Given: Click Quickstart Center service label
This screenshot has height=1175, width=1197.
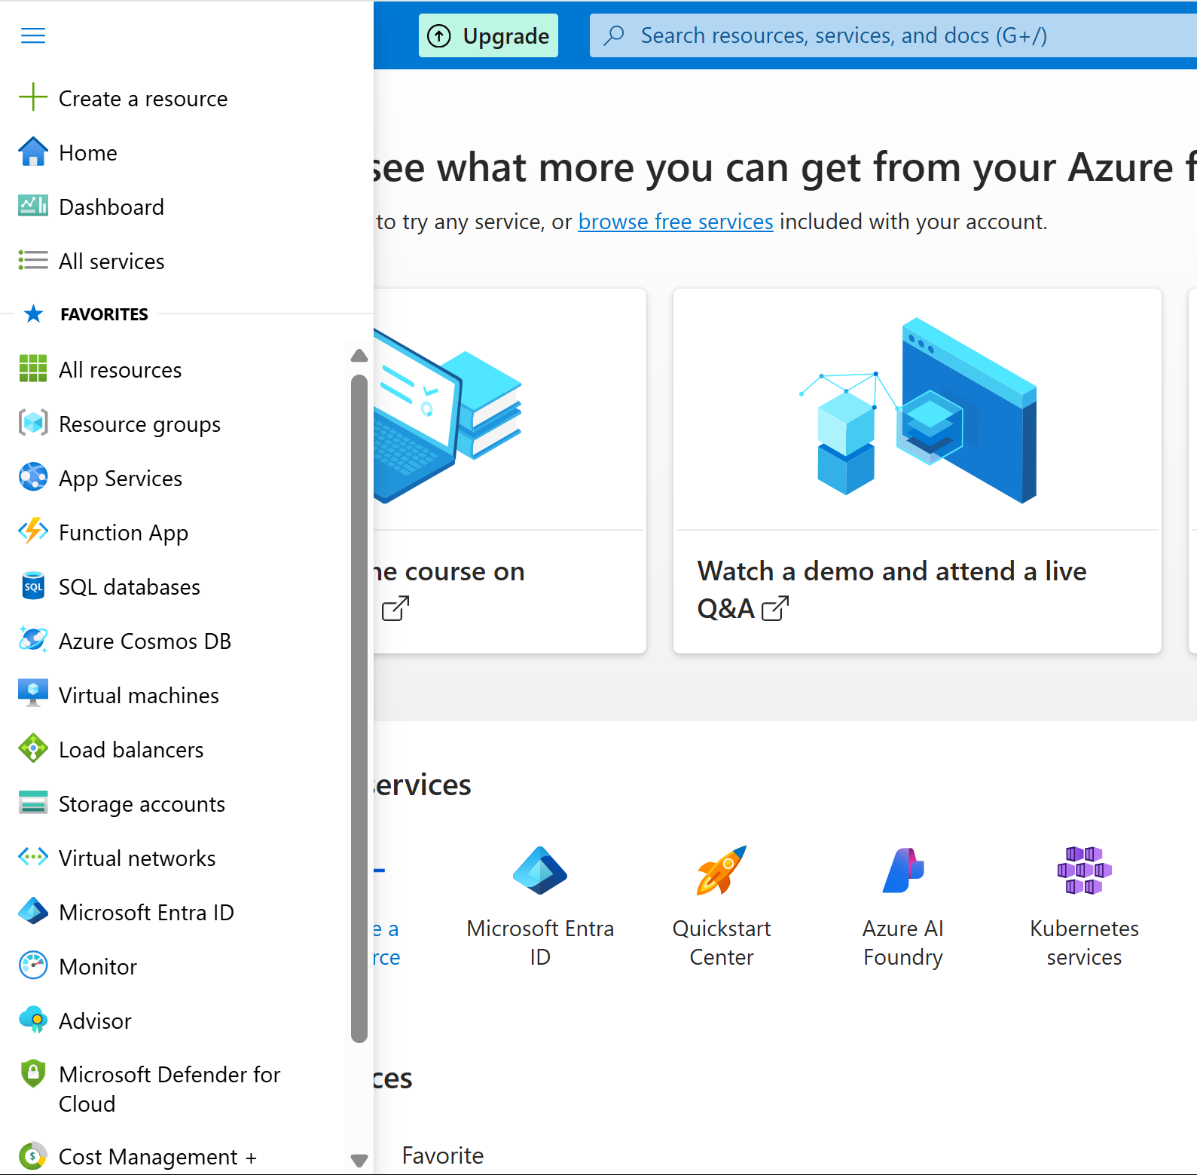Looking at the screenshot, I should coord(721,943).
